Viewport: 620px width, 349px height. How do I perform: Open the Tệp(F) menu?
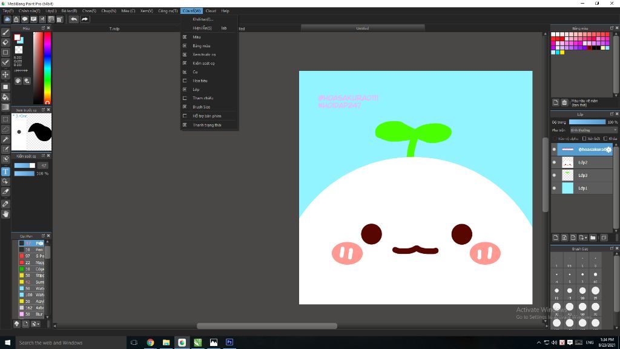[8, 11]
